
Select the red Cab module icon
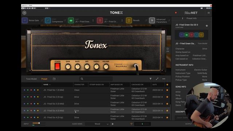pos(100,20)
